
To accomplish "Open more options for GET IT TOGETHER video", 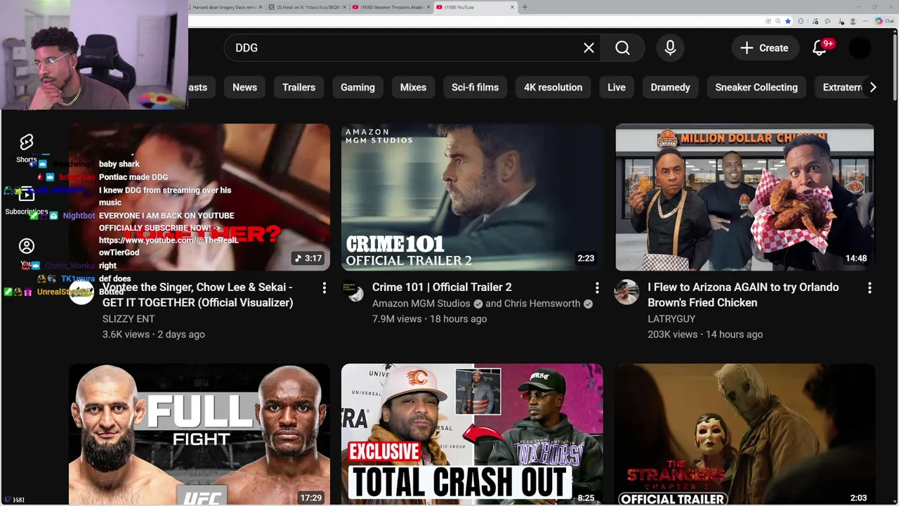I will [x=324, y=288].
